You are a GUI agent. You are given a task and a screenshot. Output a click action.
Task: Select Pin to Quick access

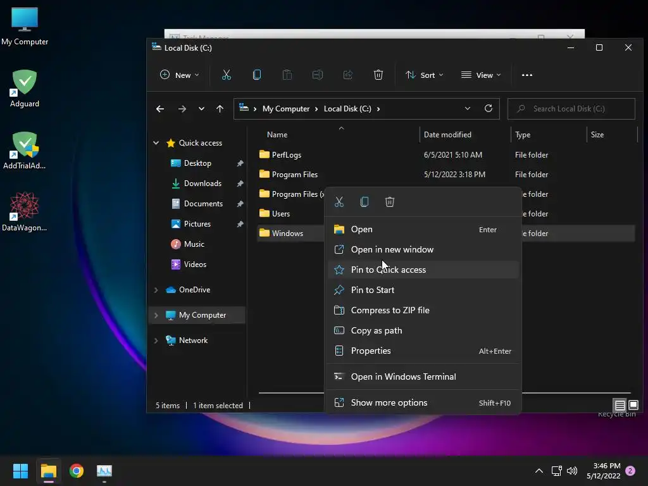pos(423,270)
